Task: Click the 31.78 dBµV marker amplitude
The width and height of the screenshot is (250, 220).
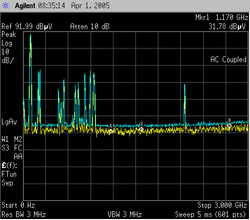Action: tap(227, 26)
